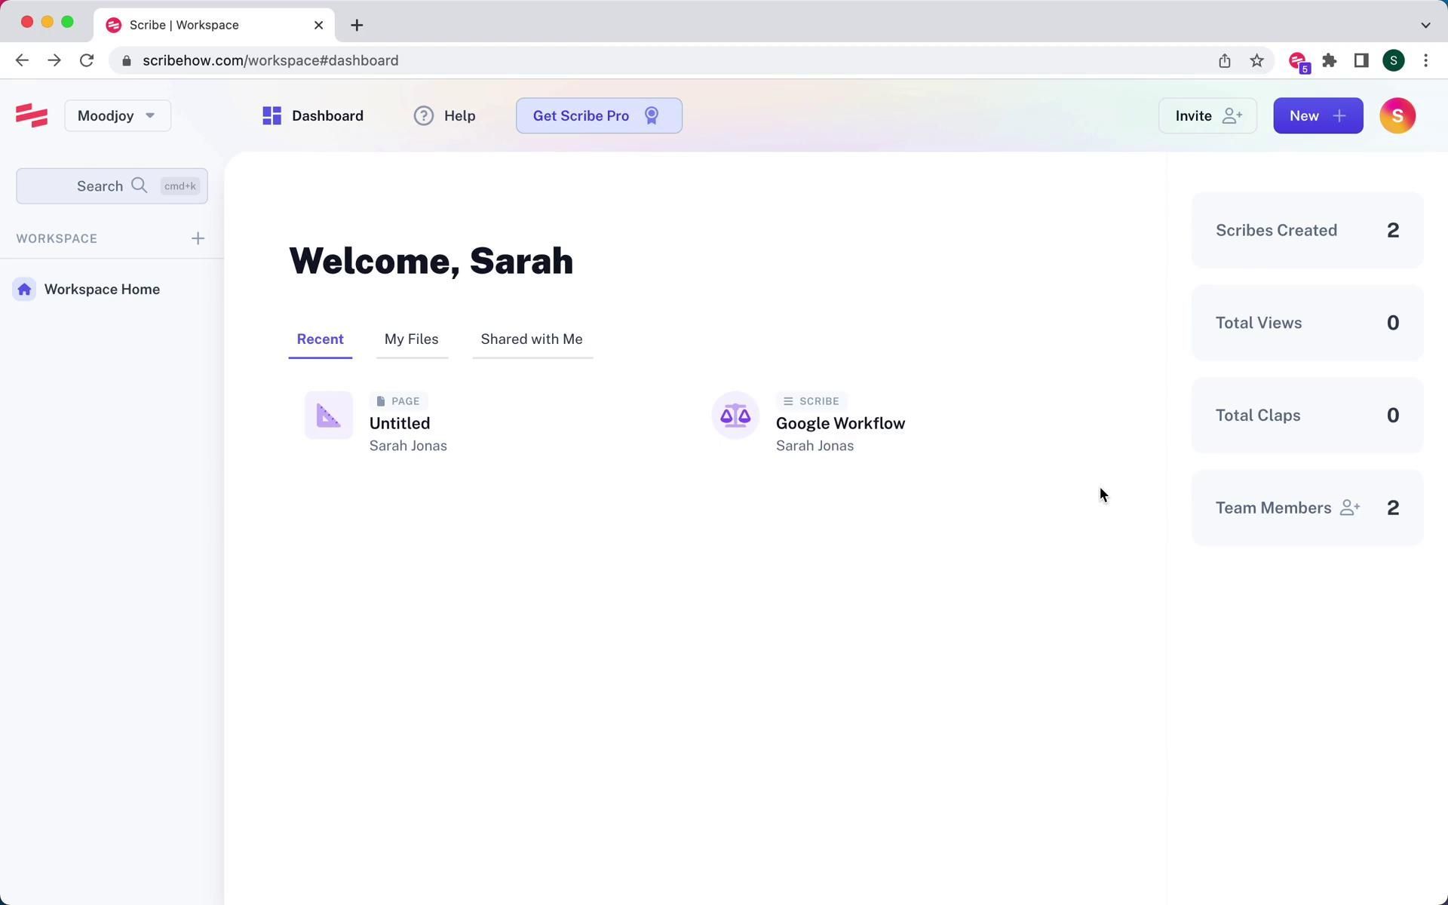This screenshot has height=905, width=1448.
Task: Click the Workspace Home house icon
Action: tap(24, 289)
